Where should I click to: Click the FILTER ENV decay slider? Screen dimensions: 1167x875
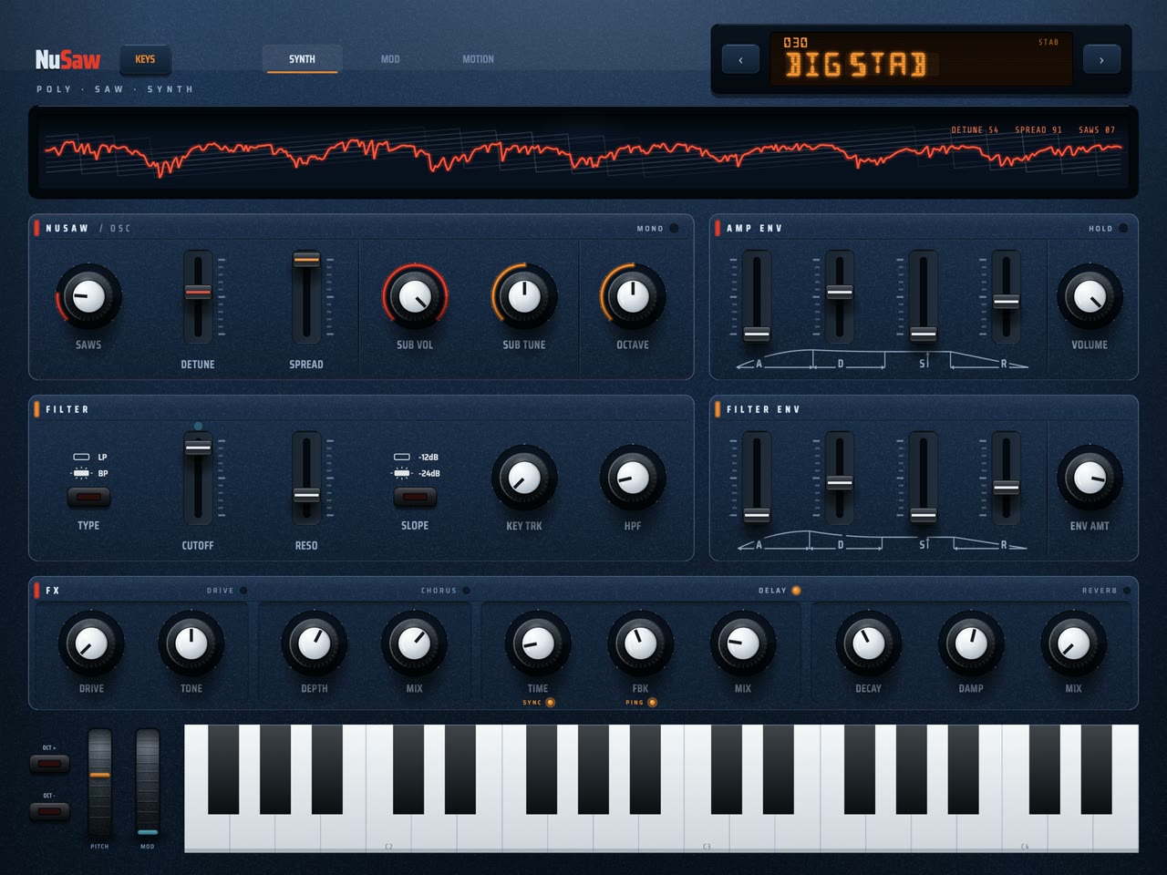tap(840, 479)
